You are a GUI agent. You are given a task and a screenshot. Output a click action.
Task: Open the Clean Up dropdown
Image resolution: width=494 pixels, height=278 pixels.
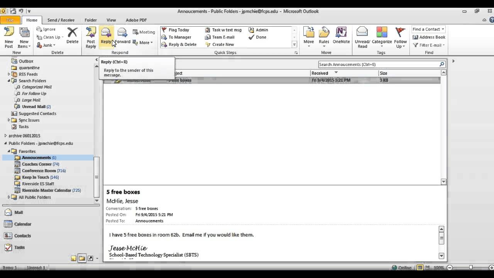pyautogui.click(x=51, y=37)
